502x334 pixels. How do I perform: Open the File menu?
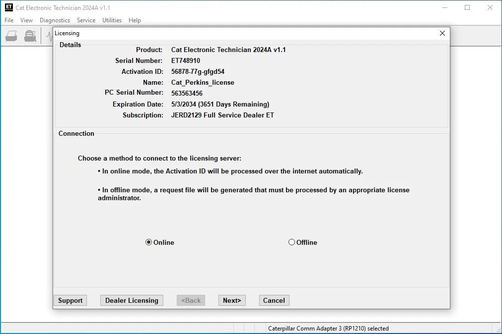pos(8,20)
